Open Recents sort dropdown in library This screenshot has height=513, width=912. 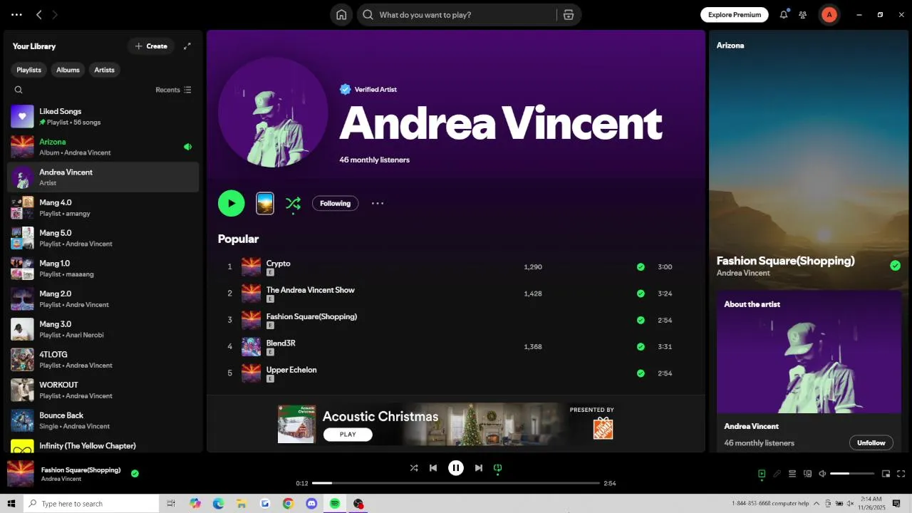tap(173, 90)
